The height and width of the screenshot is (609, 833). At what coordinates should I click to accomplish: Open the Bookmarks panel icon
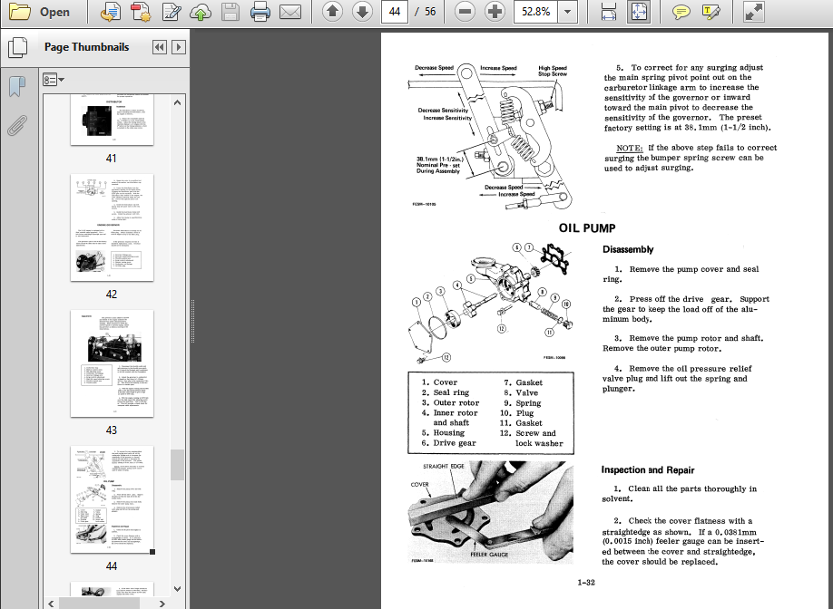[17, 86]
